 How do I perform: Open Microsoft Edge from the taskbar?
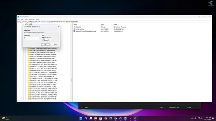(x=110, y=118)
